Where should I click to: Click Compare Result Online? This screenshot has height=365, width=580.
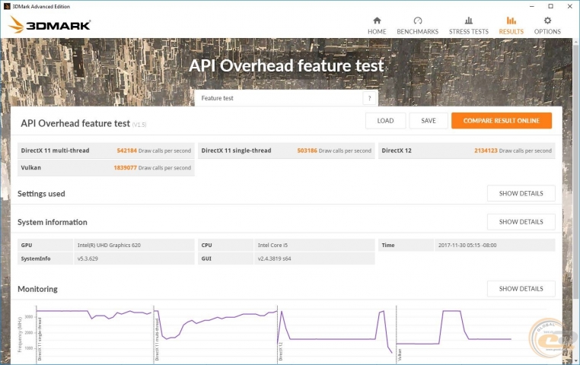[x=501, y=121]
